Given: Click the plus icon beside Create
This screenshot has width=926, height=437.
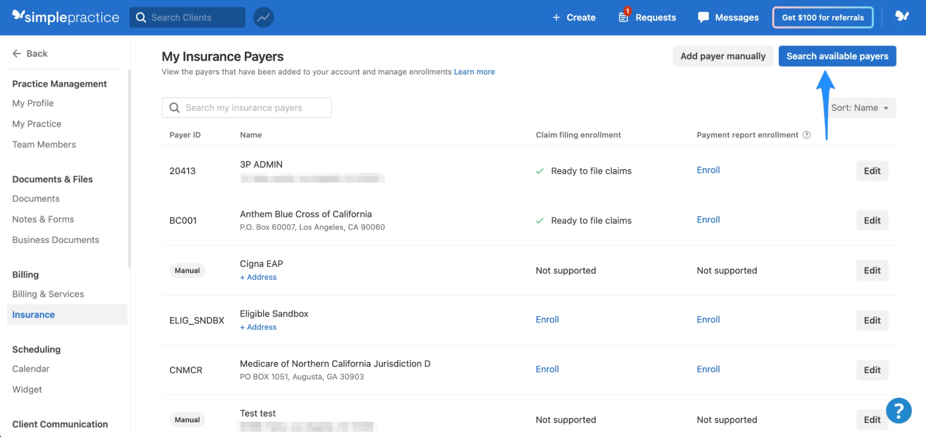Looking at the screenshot, I should 556,18.
